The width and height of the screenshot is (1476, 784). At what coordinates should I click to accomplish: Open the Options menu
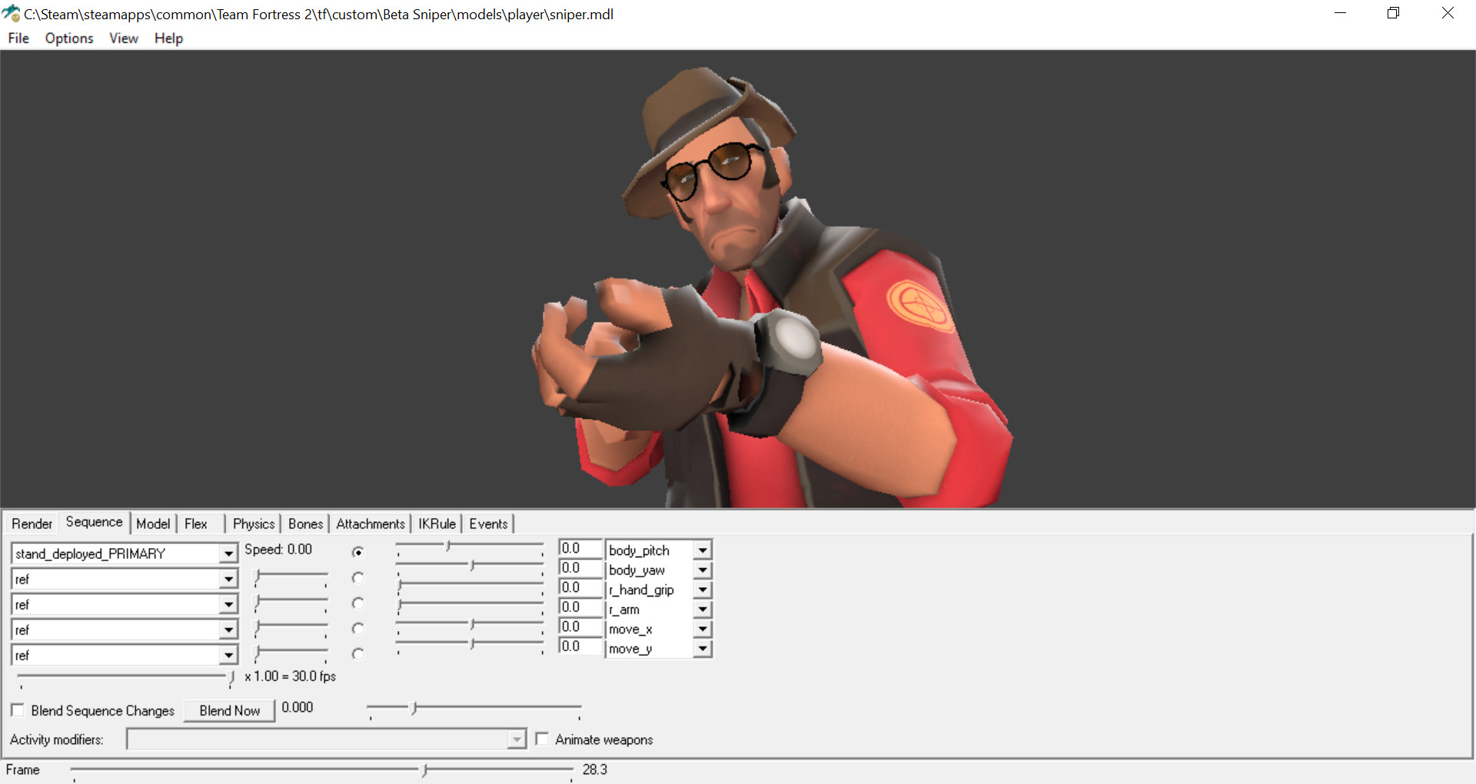point(68,38)
